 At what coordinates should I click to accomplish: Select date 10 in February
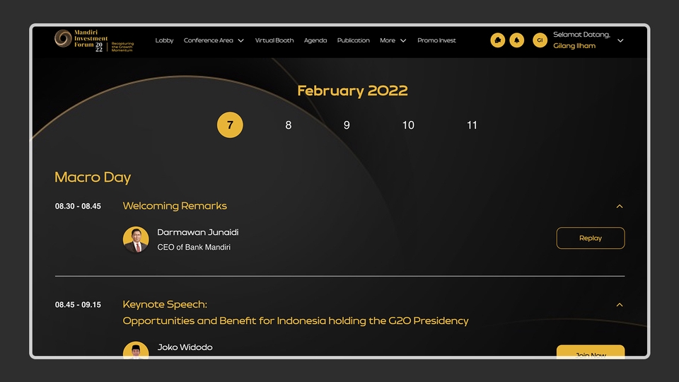pyautogui.click(x=408, y=125)
